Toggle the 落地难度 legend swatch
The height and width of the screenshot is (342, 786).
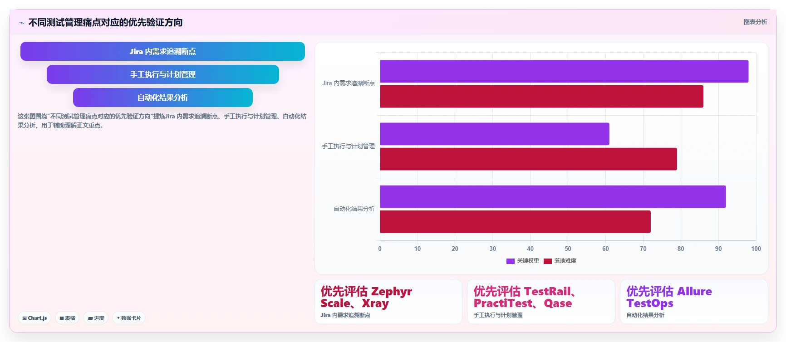coord(548,261)
